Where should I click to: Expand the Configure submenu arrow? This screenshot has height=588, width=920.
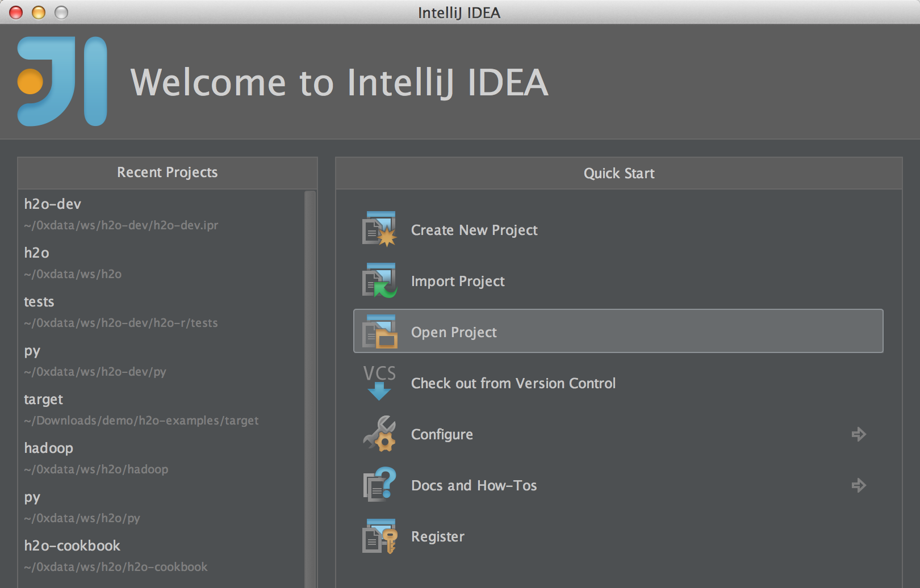point(859,434)
